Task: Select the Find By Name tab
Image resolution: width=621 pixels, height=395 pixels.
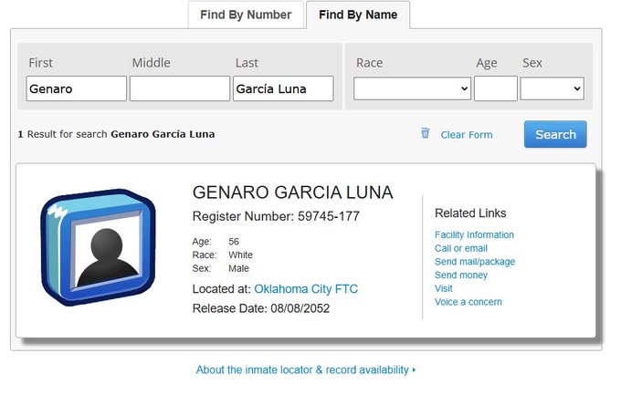Action: [x=357, y=15]
